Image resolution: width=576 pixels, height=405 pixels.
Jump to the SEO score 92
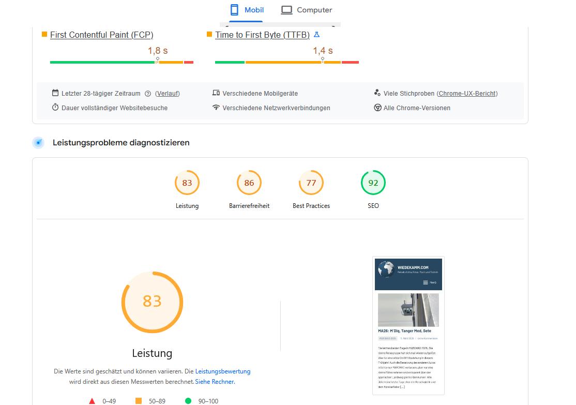click(373, 183)
